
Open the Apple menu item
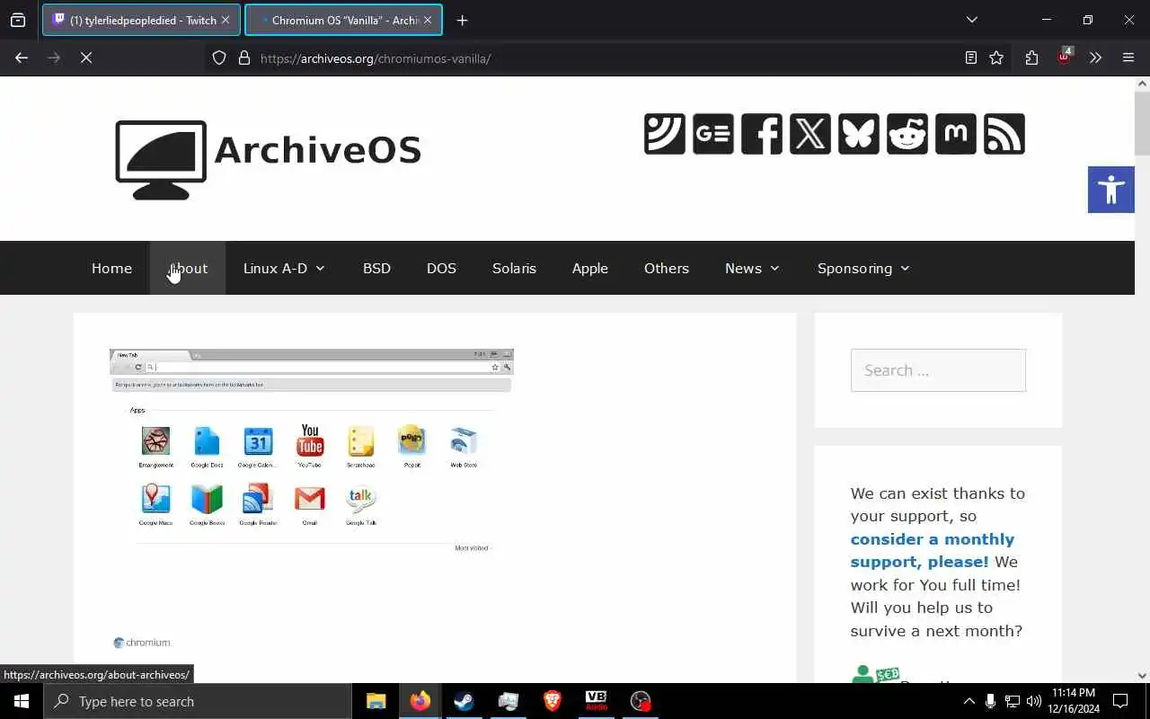(x=590, y=268)
